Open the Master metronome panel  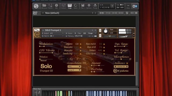coord(50,6)
